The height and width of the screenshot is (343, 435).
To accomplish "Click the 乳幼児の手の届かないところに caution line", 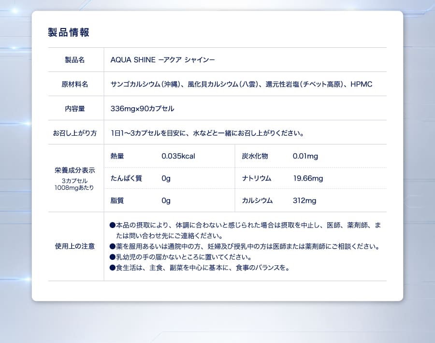I will click(181, 257).
